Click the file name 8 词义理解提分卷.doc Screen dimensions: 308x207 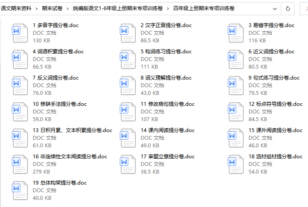pyautogui.click(x=166, y=77)
